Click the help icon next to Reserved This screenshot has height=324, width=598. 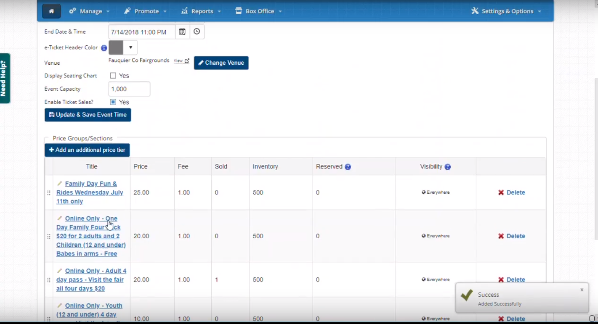pyautogui.click(x=348, y=167)
